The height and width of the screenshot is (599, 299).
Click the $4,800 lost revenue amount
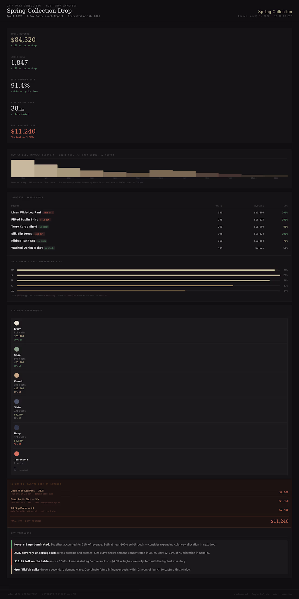point(284,492)
